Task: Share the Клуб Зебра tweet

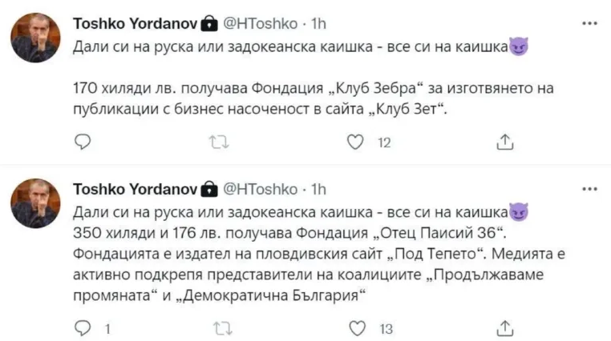Action: (x=505, y=142)
